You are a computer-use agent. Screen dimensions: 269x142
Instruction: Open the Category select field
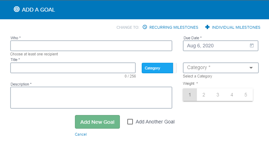click(220, 68)
